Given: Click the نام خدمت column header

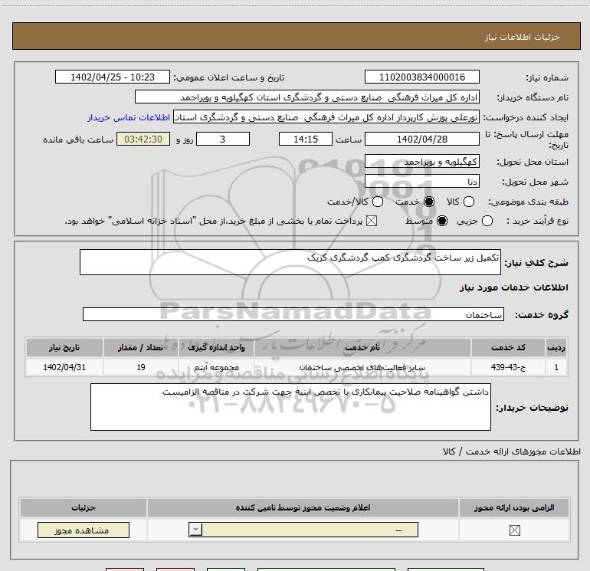Looking at the screenshot, I should pyautogui.click(x=362, y=347).
